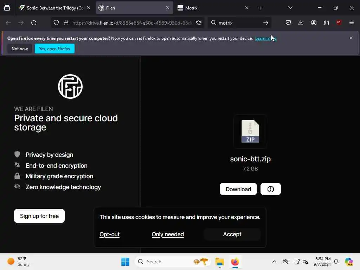Open the extensions puzzle icon

[x=326, y=22]
